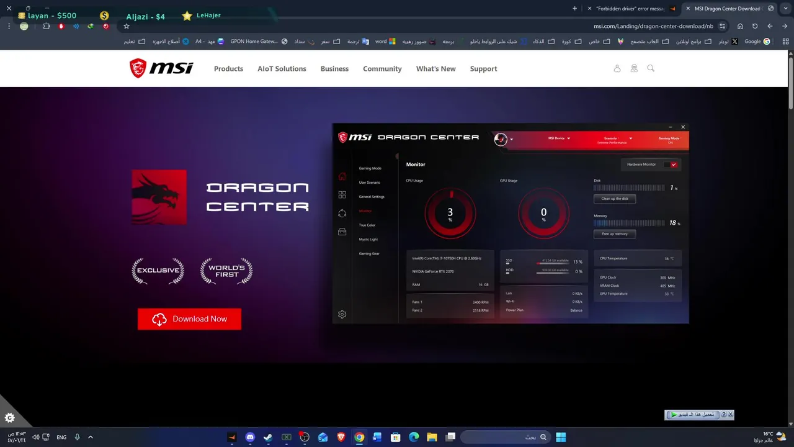Click the site settings icon in address bar
Viewport: 794px width, 447px height.
coord(723,26)
